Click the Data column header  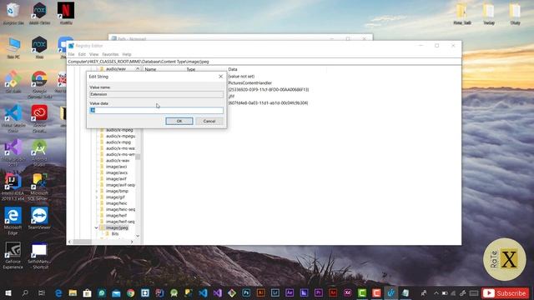(x=233, y=69)
